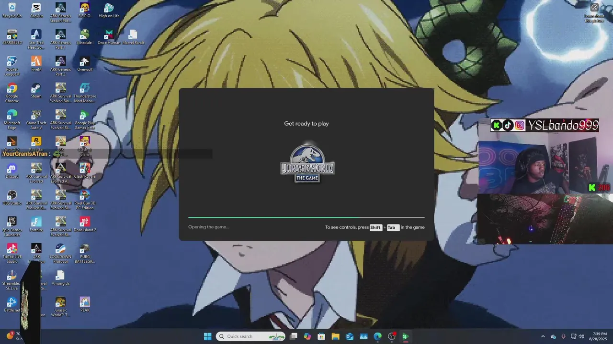
Task: Open Marvel Rivals desktop shortcut
Action: [x=133, y=37]
